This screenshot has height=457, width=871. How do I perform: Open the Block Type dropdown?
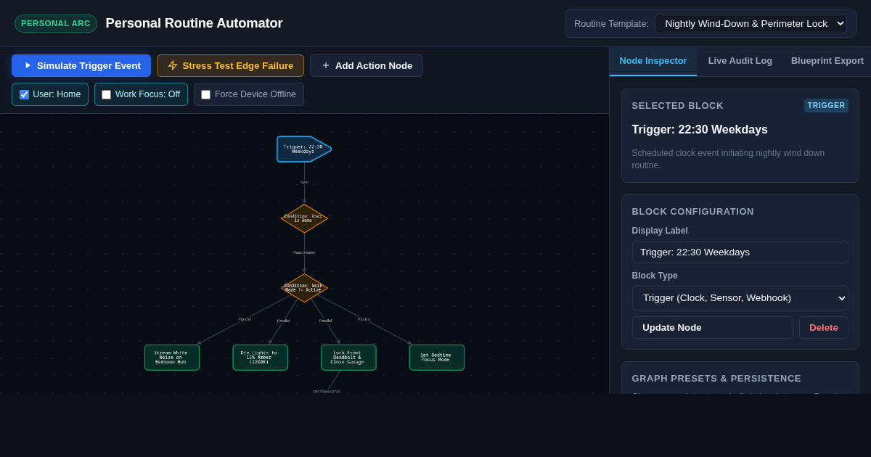[740, 298]
